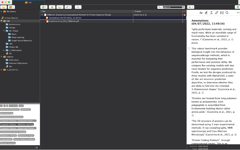Click the drag handle beside 'Our robust benchmark' paragraph
This screenshot has width=240, height=150.
[x=189, y=48]
